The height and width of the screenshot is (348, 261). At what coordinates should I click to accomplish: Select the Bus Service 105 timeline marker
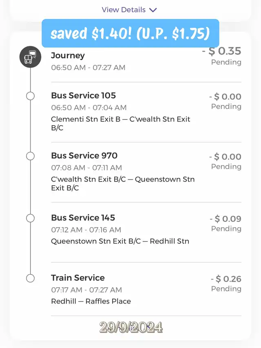pos(31,96)
